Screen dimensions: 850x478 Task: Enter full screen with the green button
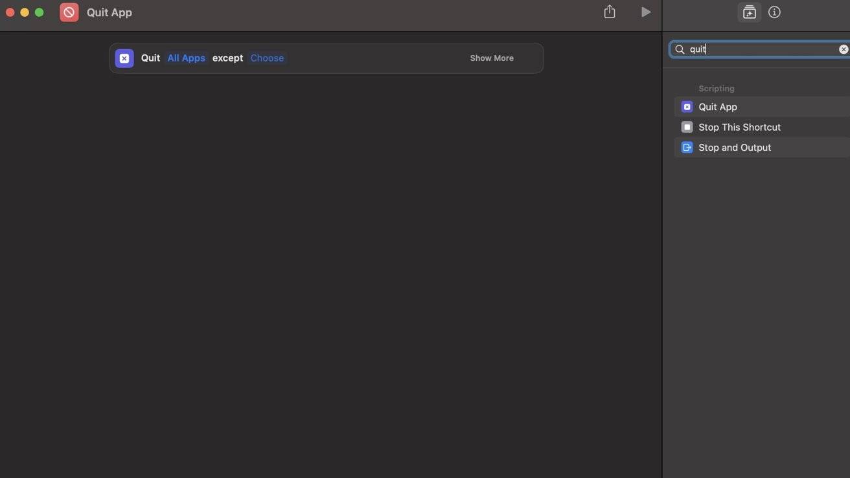39,12
